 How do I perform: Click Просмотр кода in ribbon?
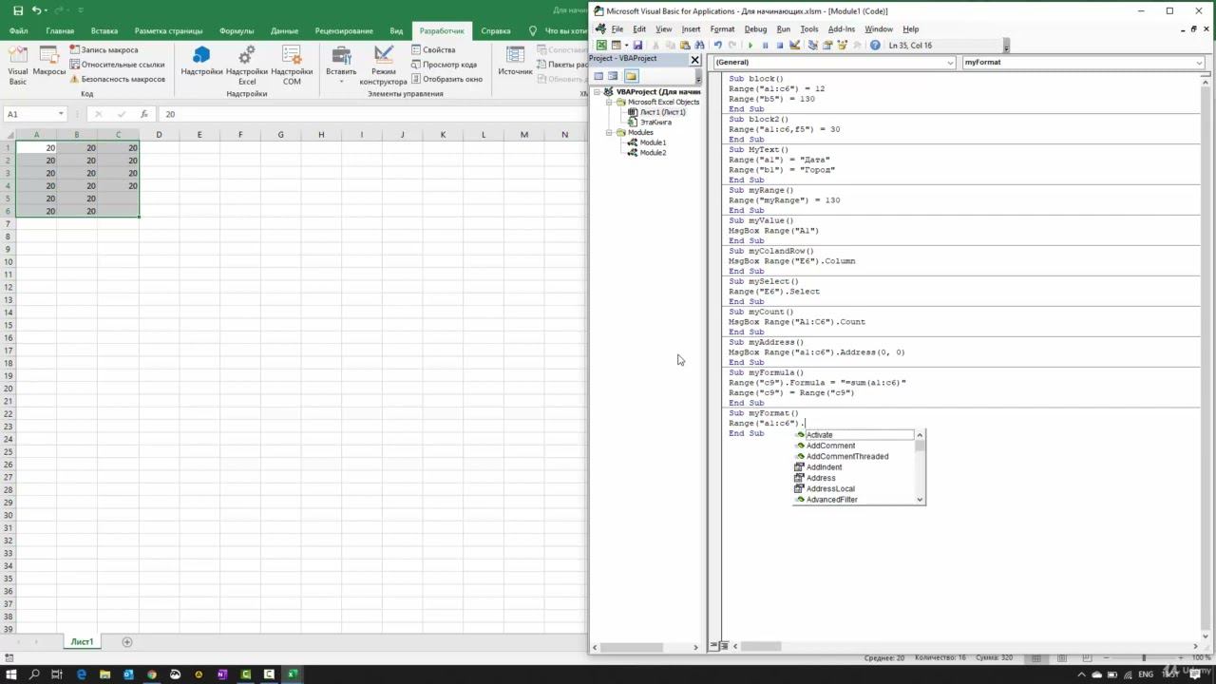(444, 65)
